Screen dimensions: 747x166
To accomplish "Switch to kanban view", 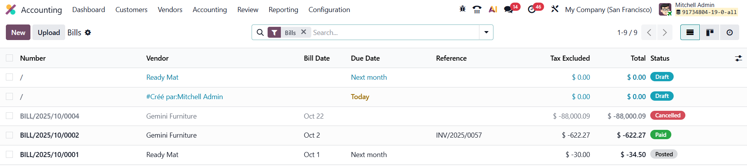I will 710,33.
